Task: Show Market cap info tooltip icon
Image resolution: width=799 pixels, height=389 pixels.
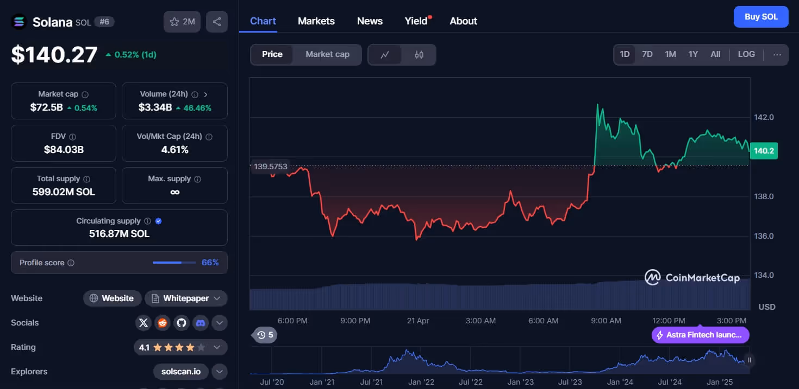Action: (85, 94)
